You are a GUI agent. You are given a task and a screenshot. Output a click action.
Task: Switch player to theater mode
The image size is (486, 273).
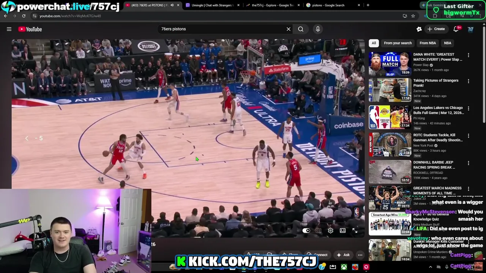(342, 231)
